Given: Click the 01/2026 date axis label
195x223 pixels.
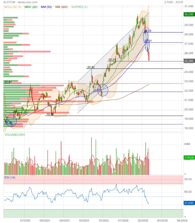Looking at the screenshot, I should point(123,220).
